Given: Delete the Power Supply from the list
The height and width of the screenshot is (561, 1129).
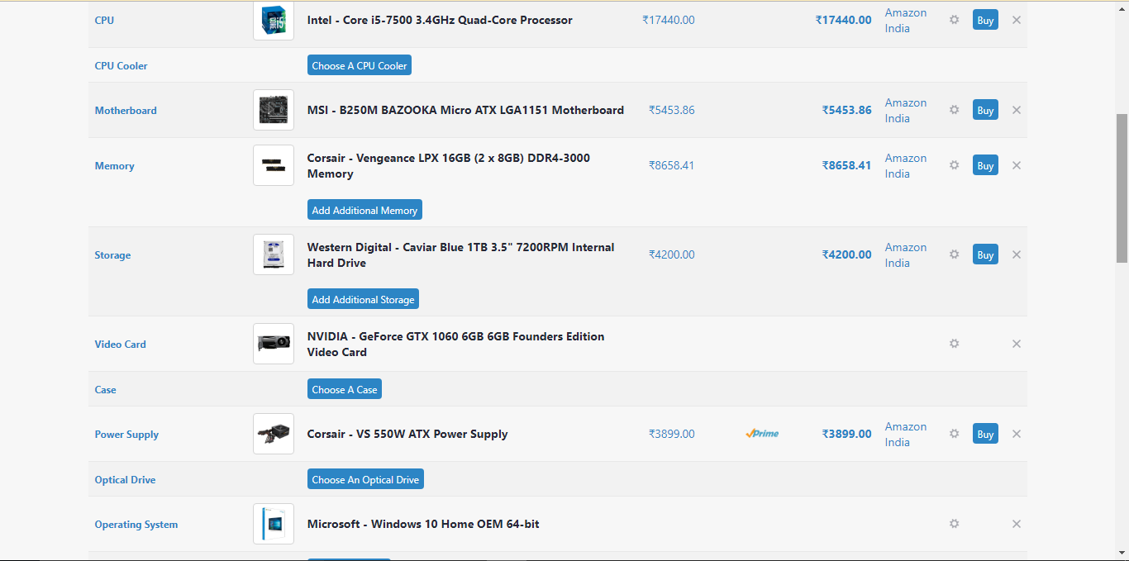Looking at the screenshot, I should coord(1017,434).
